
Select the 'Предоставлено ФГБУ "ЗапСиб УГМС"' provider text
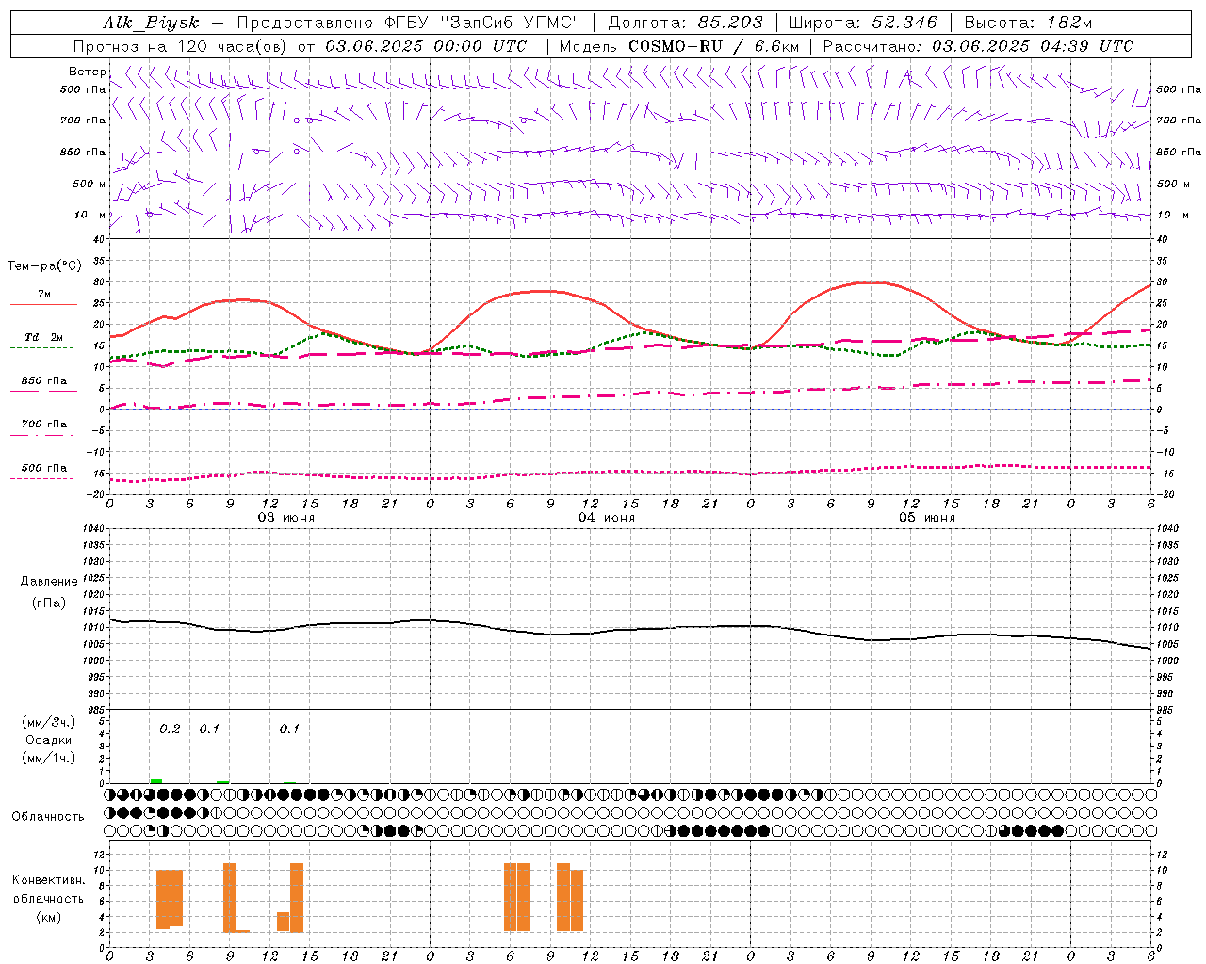click(409, 23)
